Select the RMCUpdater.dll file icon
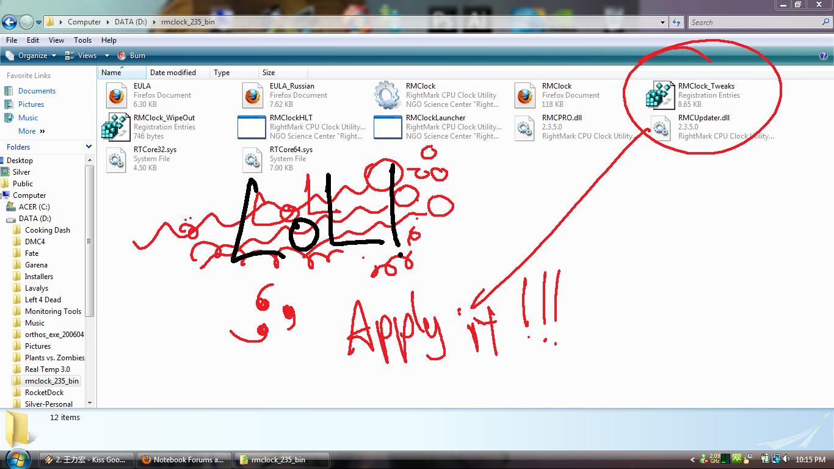Viewport: 834px width, 469px height. point(661,128)
